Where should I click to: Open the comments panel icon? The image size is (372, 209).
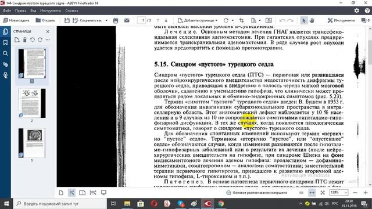click(x=365, y=21)
